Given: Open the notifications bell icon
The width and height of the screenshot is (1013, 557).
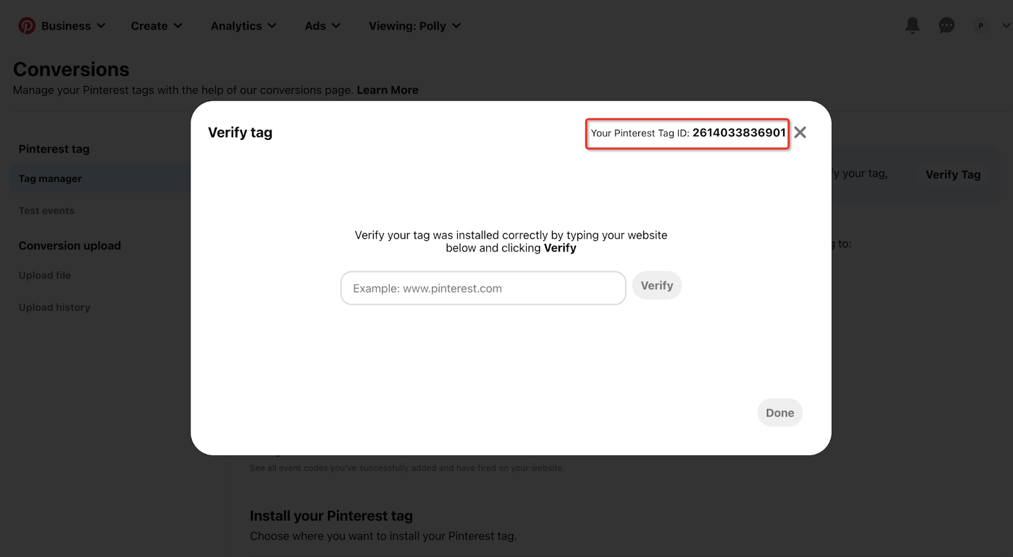Looking at the screenshot, I should coord(912,25).
